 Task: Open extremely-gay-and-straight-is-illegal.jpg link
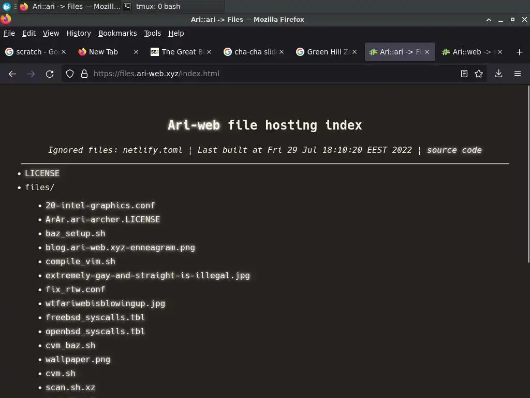[148, 276]
